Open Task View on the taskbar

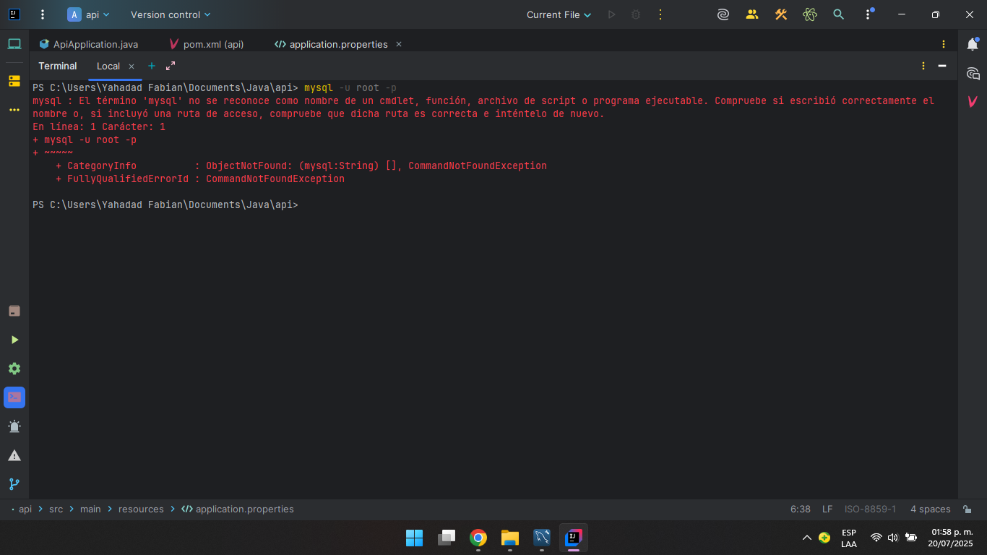point(447,538)
